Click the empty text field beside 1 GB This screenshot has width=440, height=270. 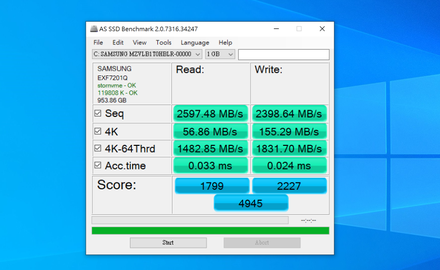284,54
